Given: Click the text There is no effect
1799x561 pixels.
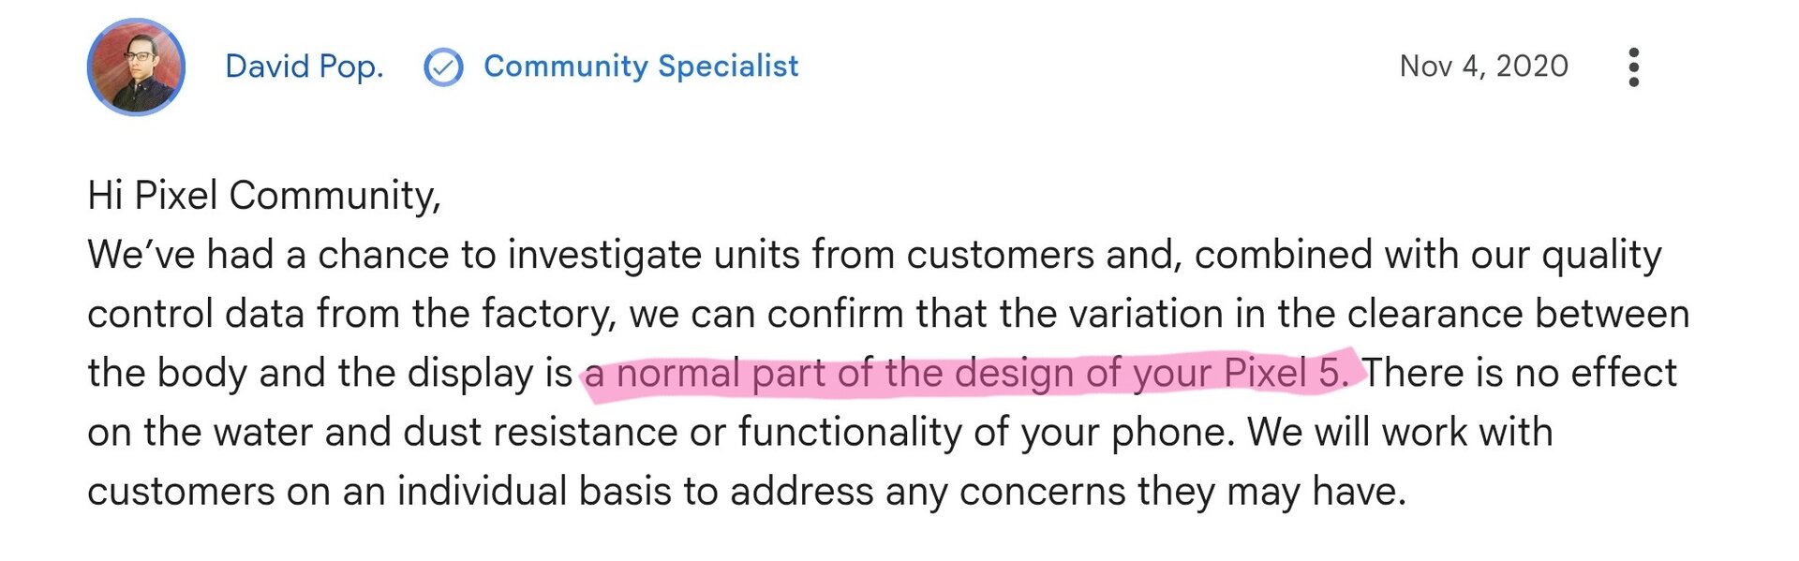Looking at the screenshot, I should 1519,373.
